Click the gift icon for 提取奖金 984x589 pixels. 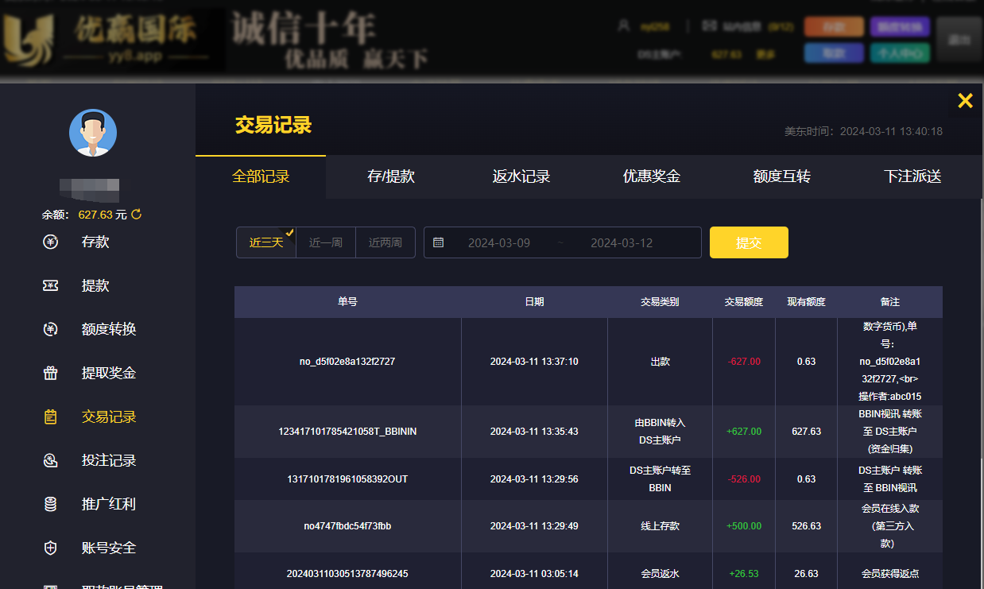click(50, 373)
